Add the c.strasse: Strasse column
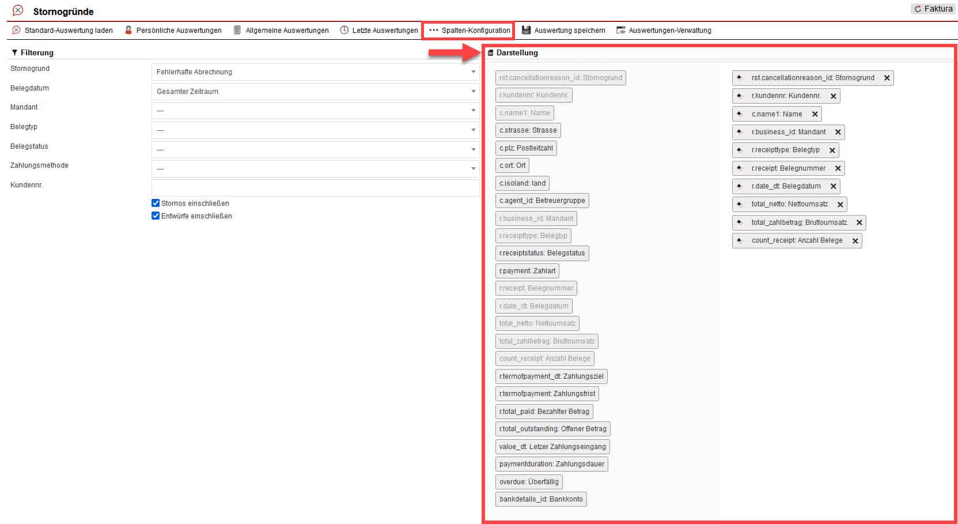 [528, 130]
